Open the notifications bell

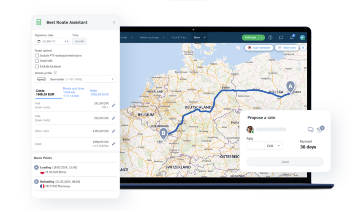pos(292,38)
